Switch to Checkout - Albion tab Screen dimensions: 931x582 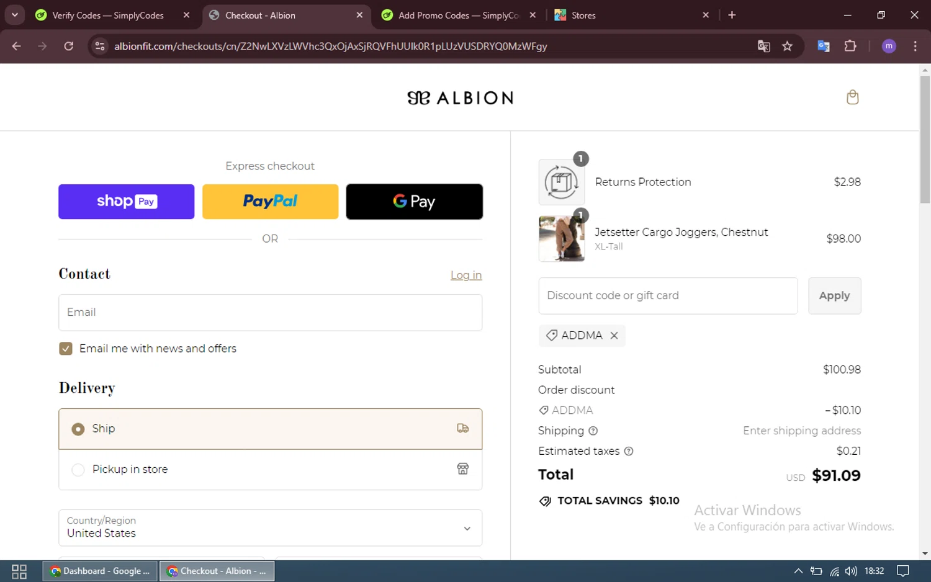[286, 15]
